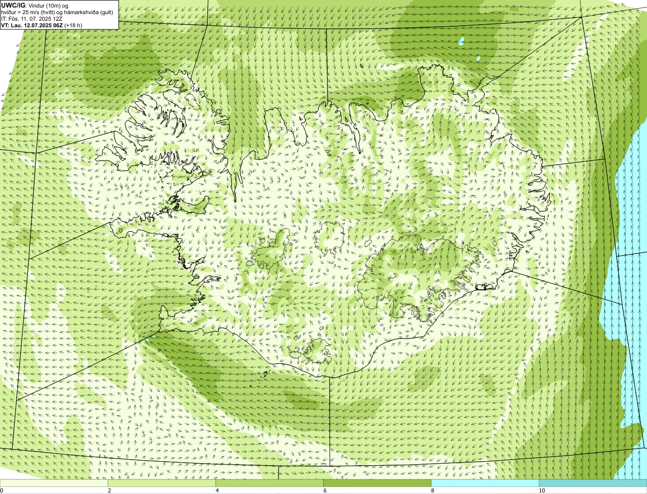Click the scale label "0"
The image size is (647, 494).
coord(2,490)
